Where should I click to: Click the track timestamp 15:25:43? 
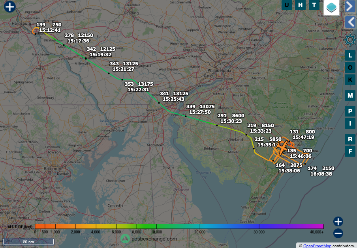pos(173,99)
